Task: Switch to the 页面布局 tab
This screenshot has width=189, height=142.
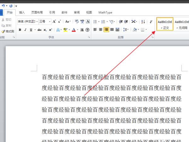Action: click(x=37, y=12)
